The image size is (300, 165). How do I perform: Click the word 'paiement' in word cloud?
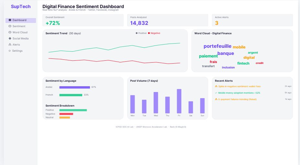tap(208, 56)
